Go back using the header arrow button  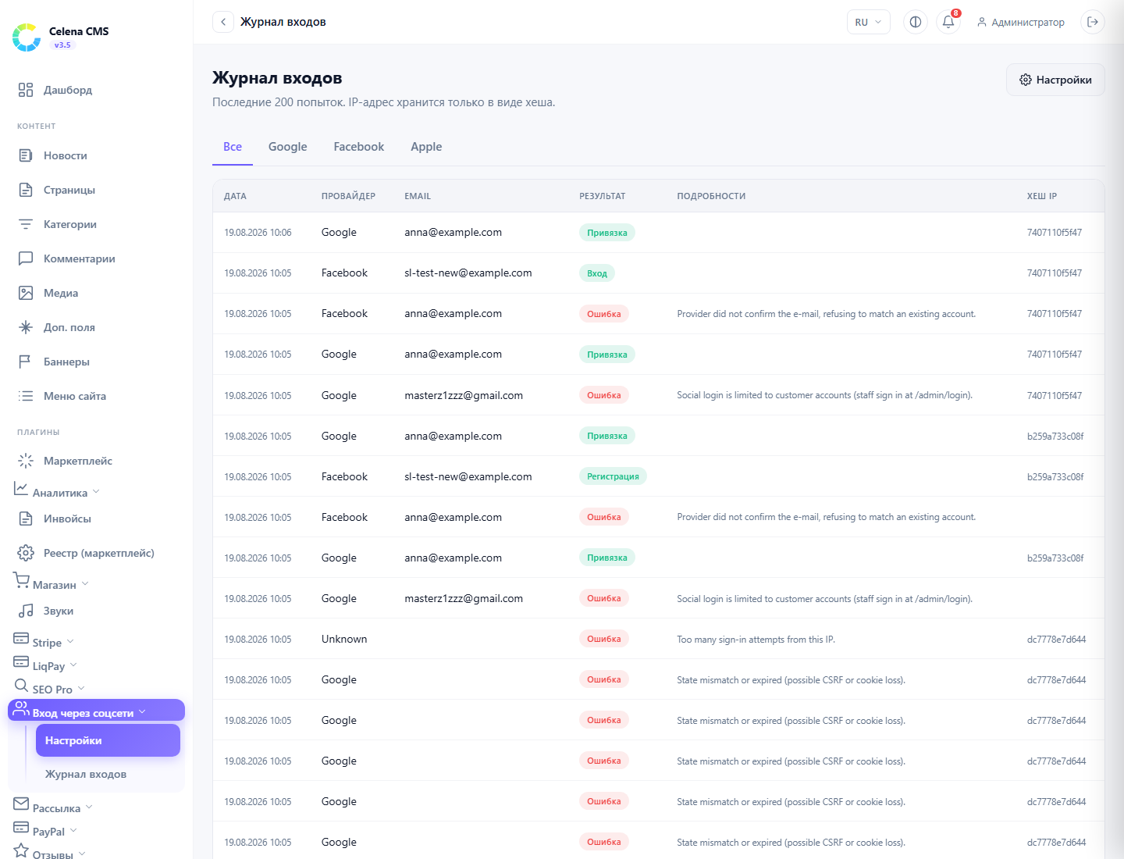pyautogui.click(x=223, y=22)
